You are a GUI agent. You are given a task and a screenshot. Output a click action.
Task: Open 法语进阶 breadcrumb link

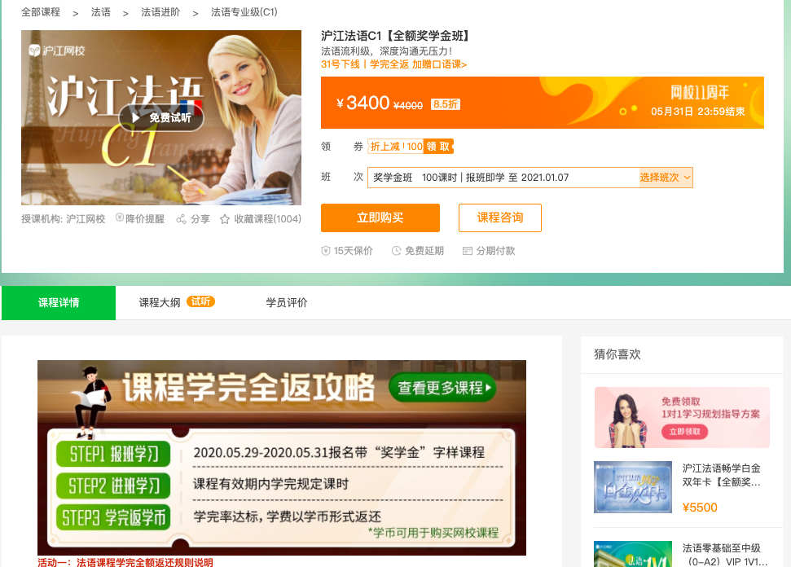(x=161, y=13)
